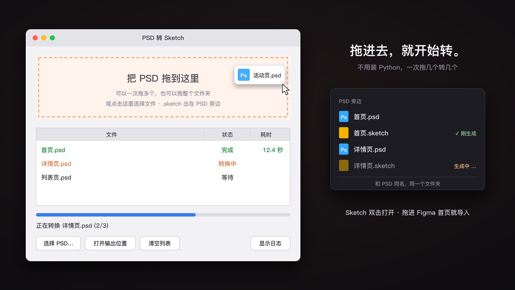This screenshot has height=290, width=515.
Task: Click 首页.psd in the PSD 旁边 panel
Action: click(367, 117)
